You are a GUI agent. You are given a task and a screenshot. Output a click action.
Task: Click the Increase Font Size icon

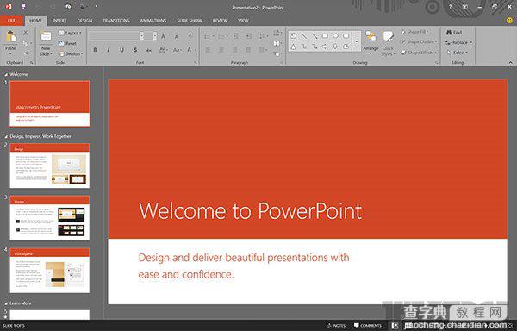[x=164, y=36]
